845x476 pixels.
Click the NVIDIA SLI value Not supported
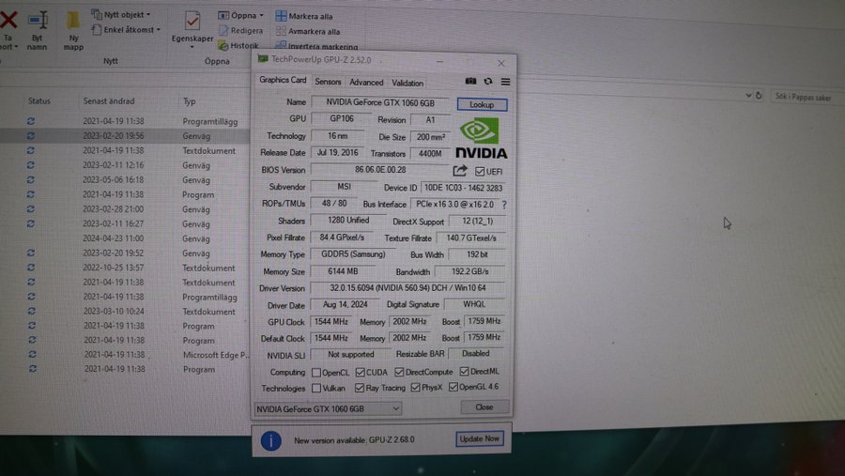tap(351, 355)
